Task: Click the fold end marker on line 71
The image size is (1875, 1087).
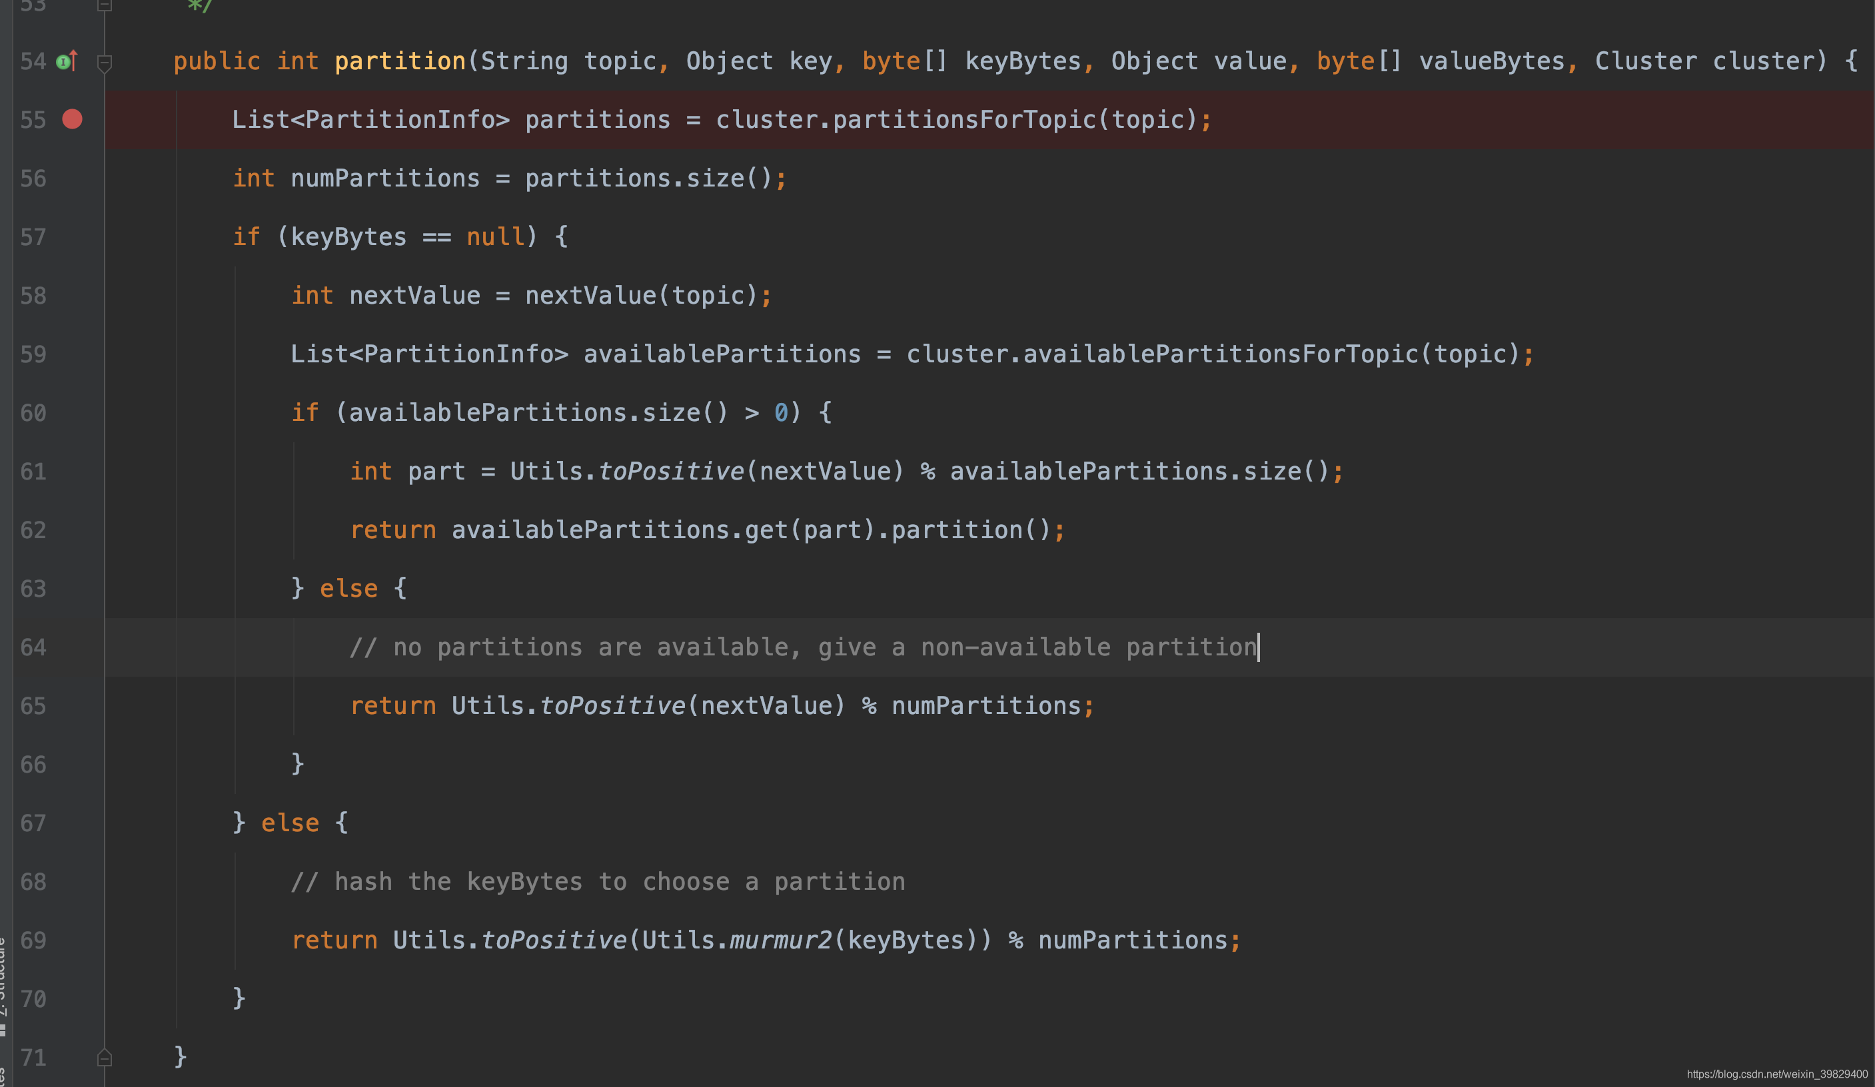Action: pos(105,1057)
